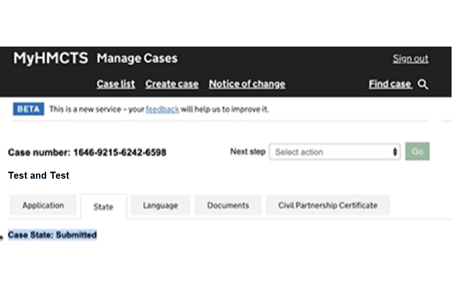Open the Language tab
This screenshot has height=301, width=452.
[160, 206]
